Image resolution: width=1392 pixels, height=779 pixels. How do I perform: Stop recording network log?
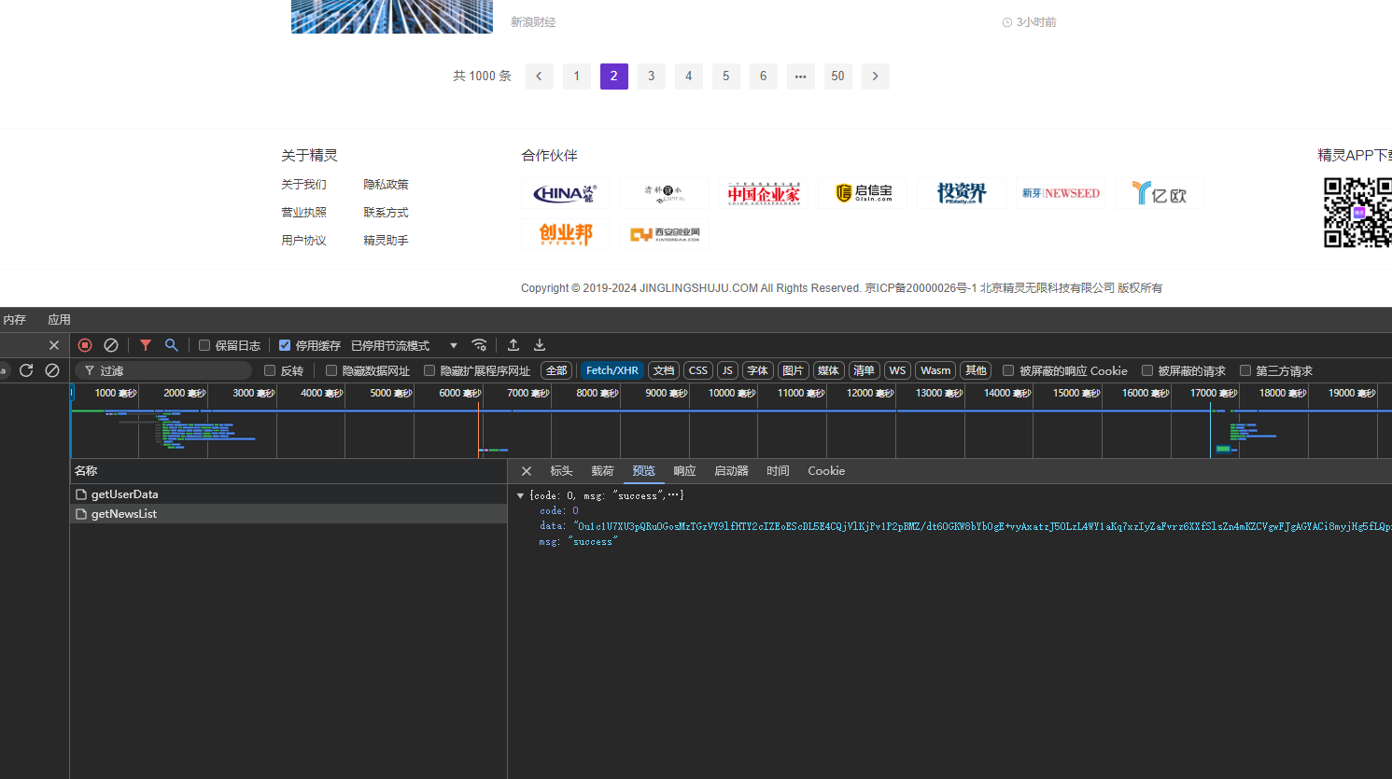(85, 345)
